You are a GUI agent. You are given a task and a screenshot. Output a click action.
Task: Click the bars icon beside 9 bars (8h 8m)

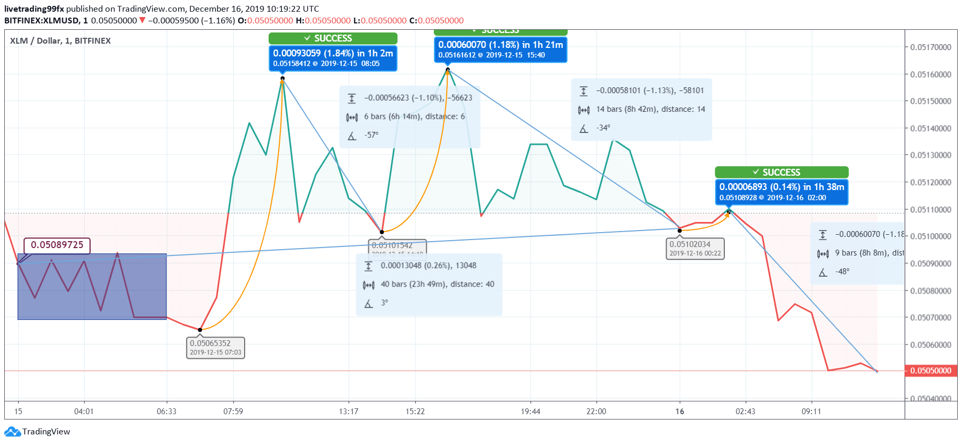pos(823,253)
